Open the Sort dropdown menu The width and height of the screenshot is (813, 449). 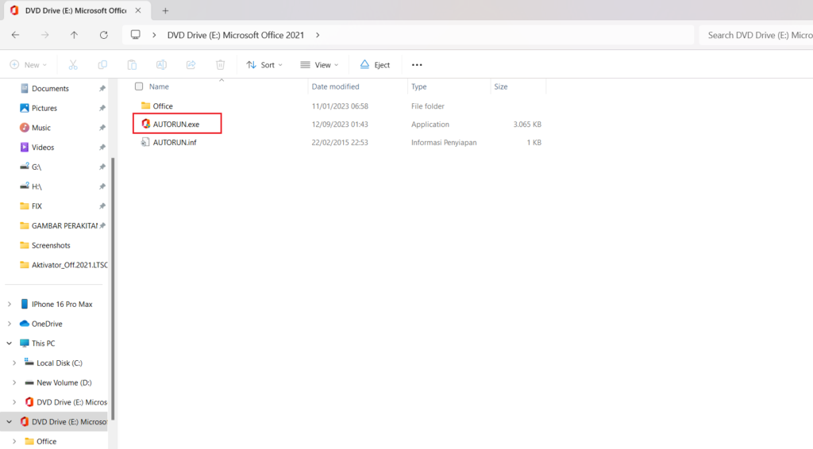[264, 65]
